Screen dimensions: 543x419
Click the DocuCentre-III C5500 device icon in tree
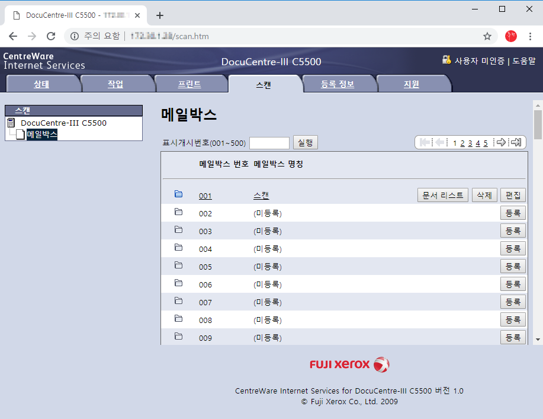click(x=11, y=123)
